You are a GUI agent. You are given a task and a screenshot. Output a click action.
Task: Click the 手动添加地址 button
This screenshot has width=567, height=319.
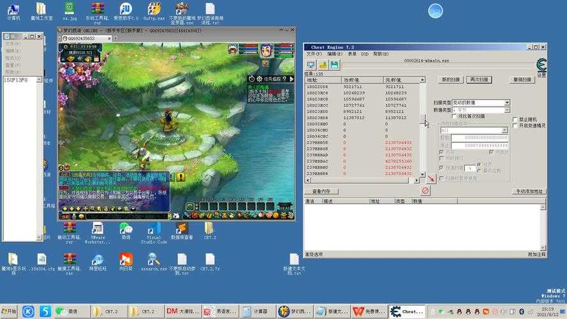(x=529, y=191)
